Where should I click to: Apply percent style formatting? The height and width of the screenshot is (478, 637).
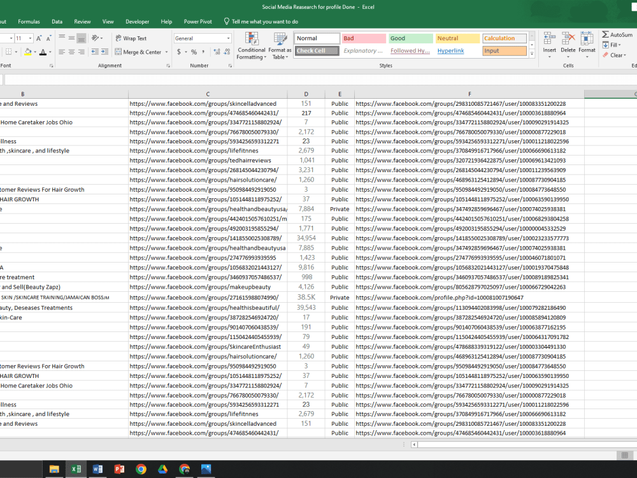(x=194, y=52)
